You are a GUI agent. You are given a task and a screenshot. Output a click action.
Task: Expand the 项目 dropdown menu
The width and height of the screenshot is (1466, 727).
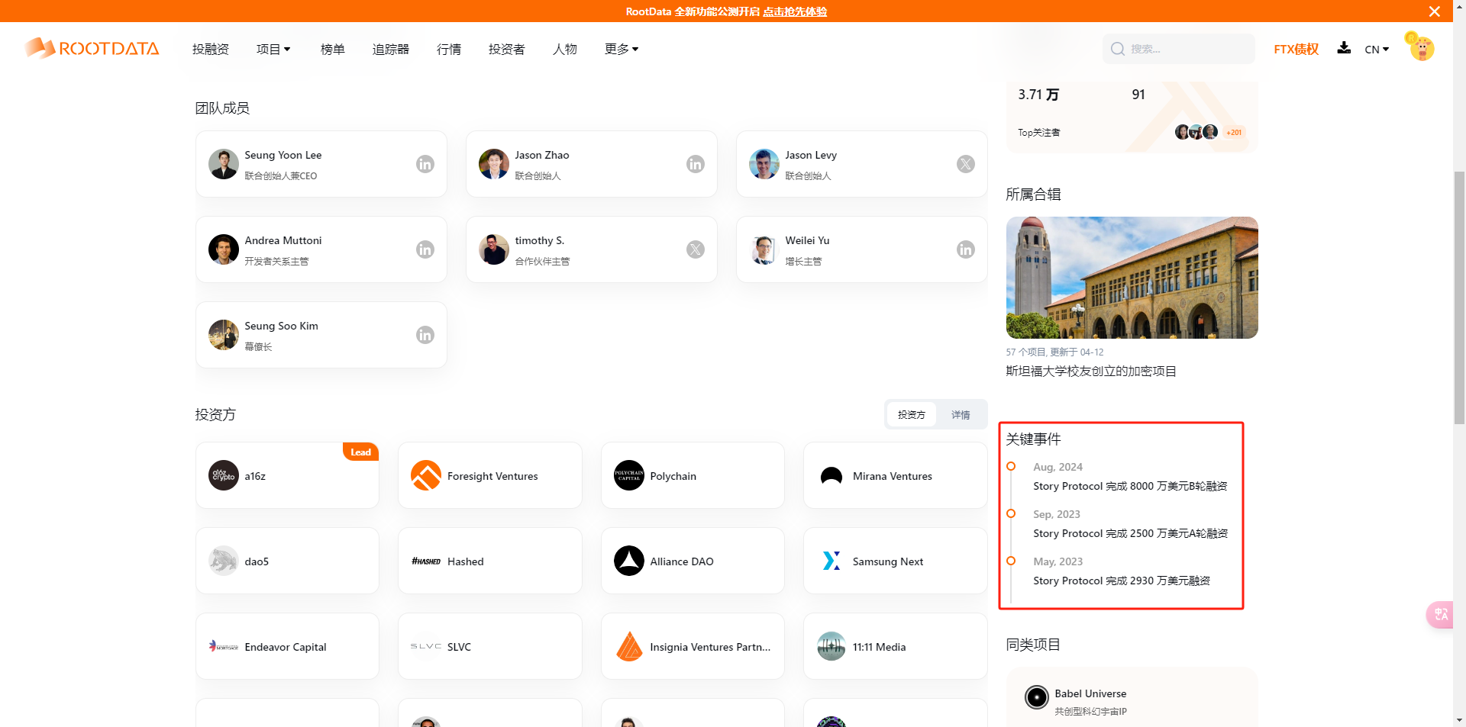pos(273,49)
